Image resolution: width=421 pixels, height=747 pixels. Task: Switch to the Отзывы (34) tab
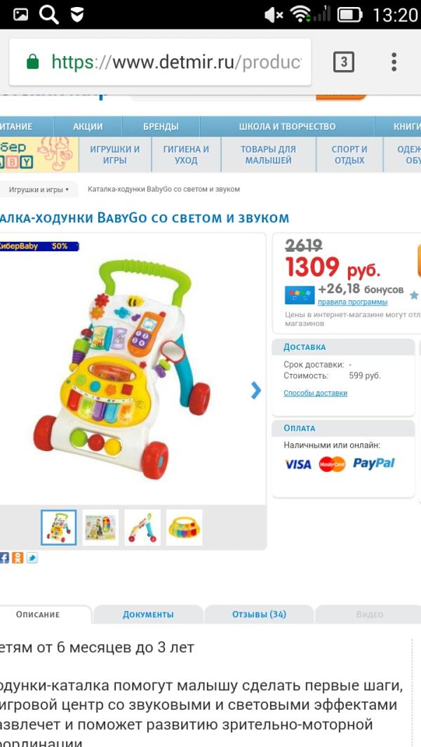(x=259, y=614)
